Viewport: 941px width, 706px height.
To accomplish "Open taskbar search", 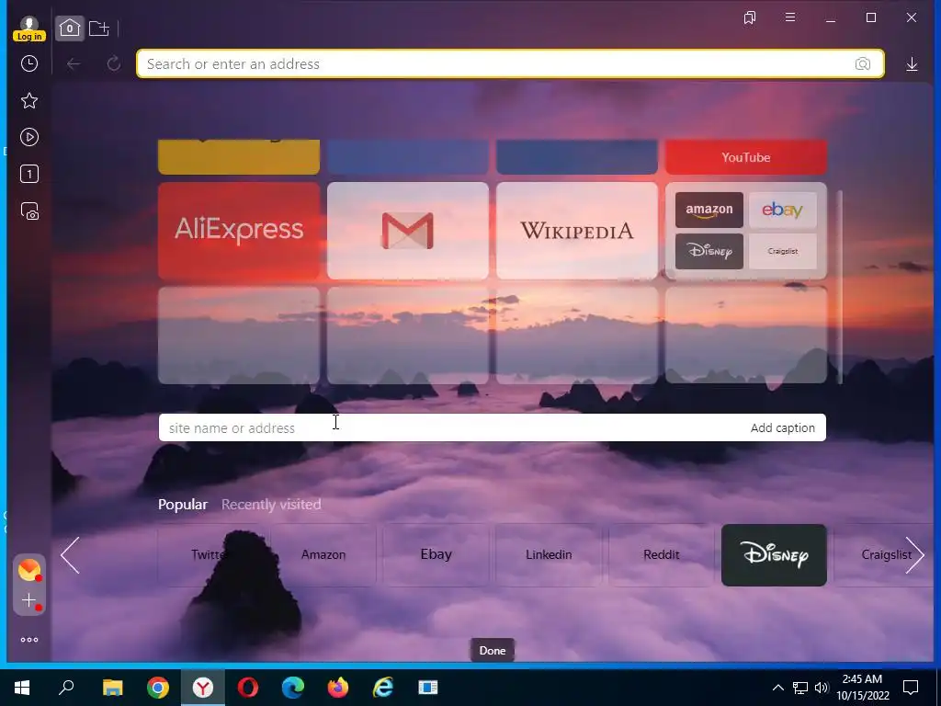I will click(66, 688).
